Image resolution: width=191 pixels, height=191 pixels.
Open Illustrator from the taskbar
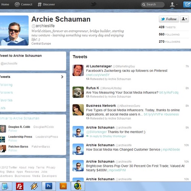pyautogui.click(x=63, y=186)
